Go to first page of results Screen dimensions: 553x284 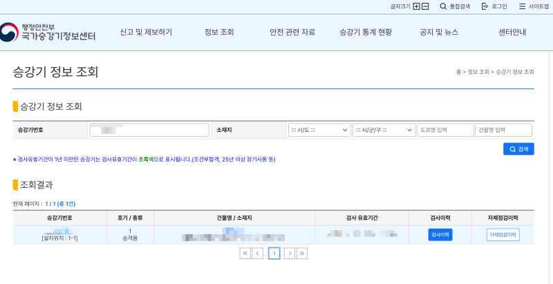[x=245, y=254]
